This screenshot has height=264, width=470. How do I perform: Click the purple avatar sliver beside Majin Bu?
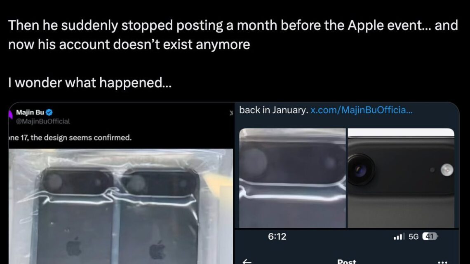(x=10, y=114)
